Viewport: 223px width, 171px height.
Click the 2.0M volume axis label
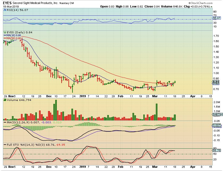pos(217,102)
